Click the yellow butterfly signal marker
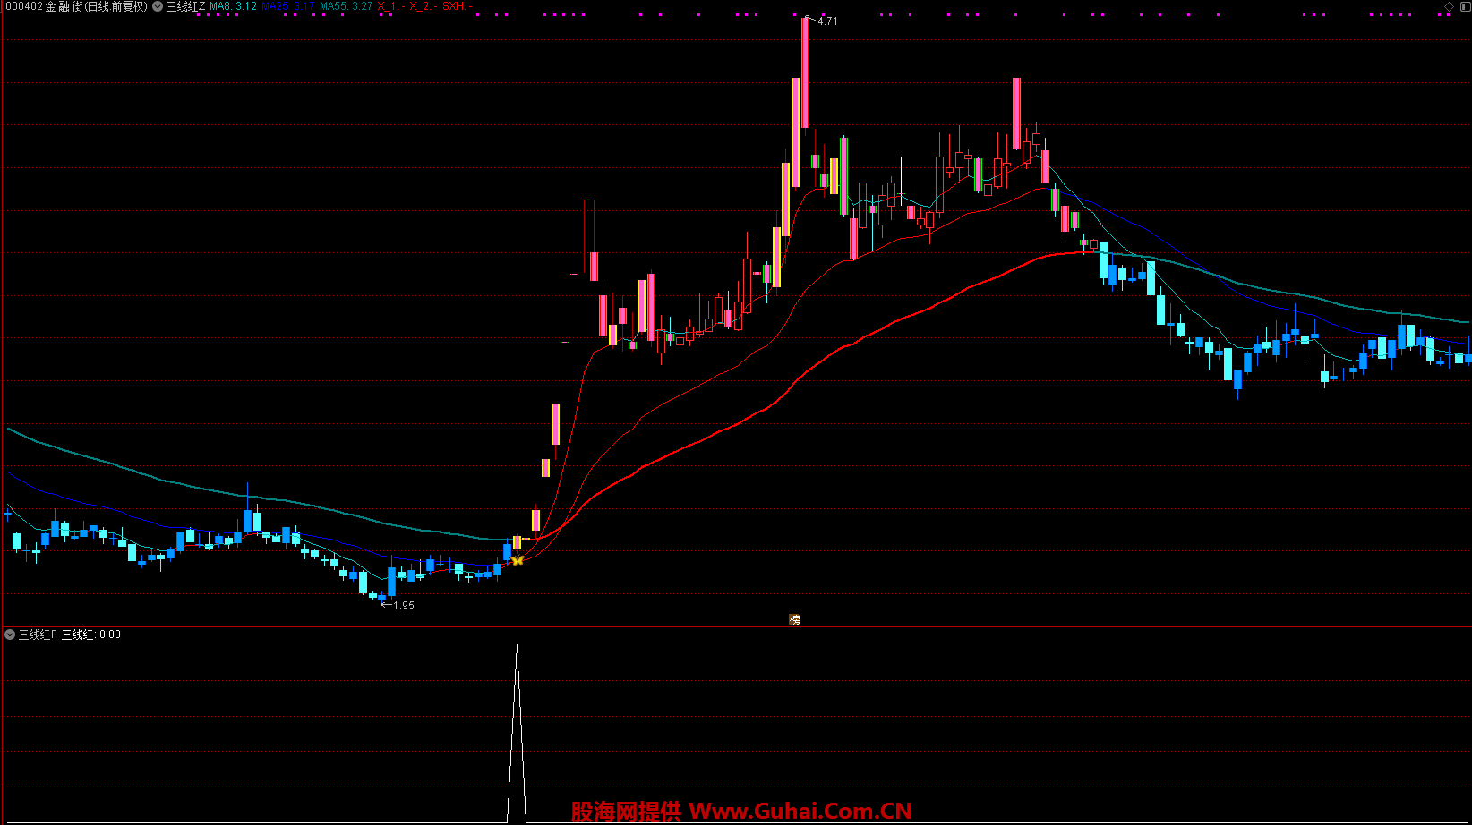1472x825 pixels. click(x=518, y=560)
